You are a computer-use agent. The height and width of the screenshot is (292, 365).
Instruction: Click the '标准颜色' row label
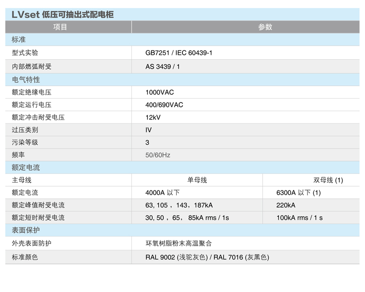[25, 257]
